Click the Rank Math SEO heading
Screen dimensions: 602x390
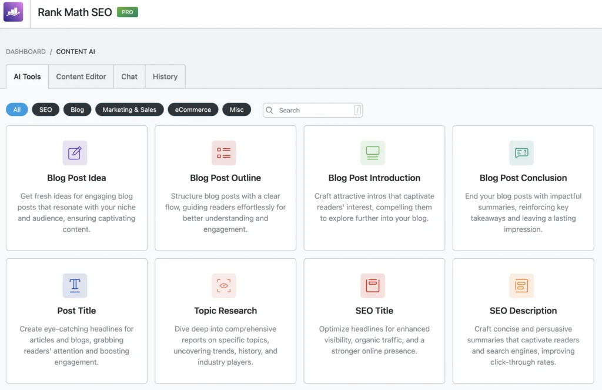click(75, 12)
